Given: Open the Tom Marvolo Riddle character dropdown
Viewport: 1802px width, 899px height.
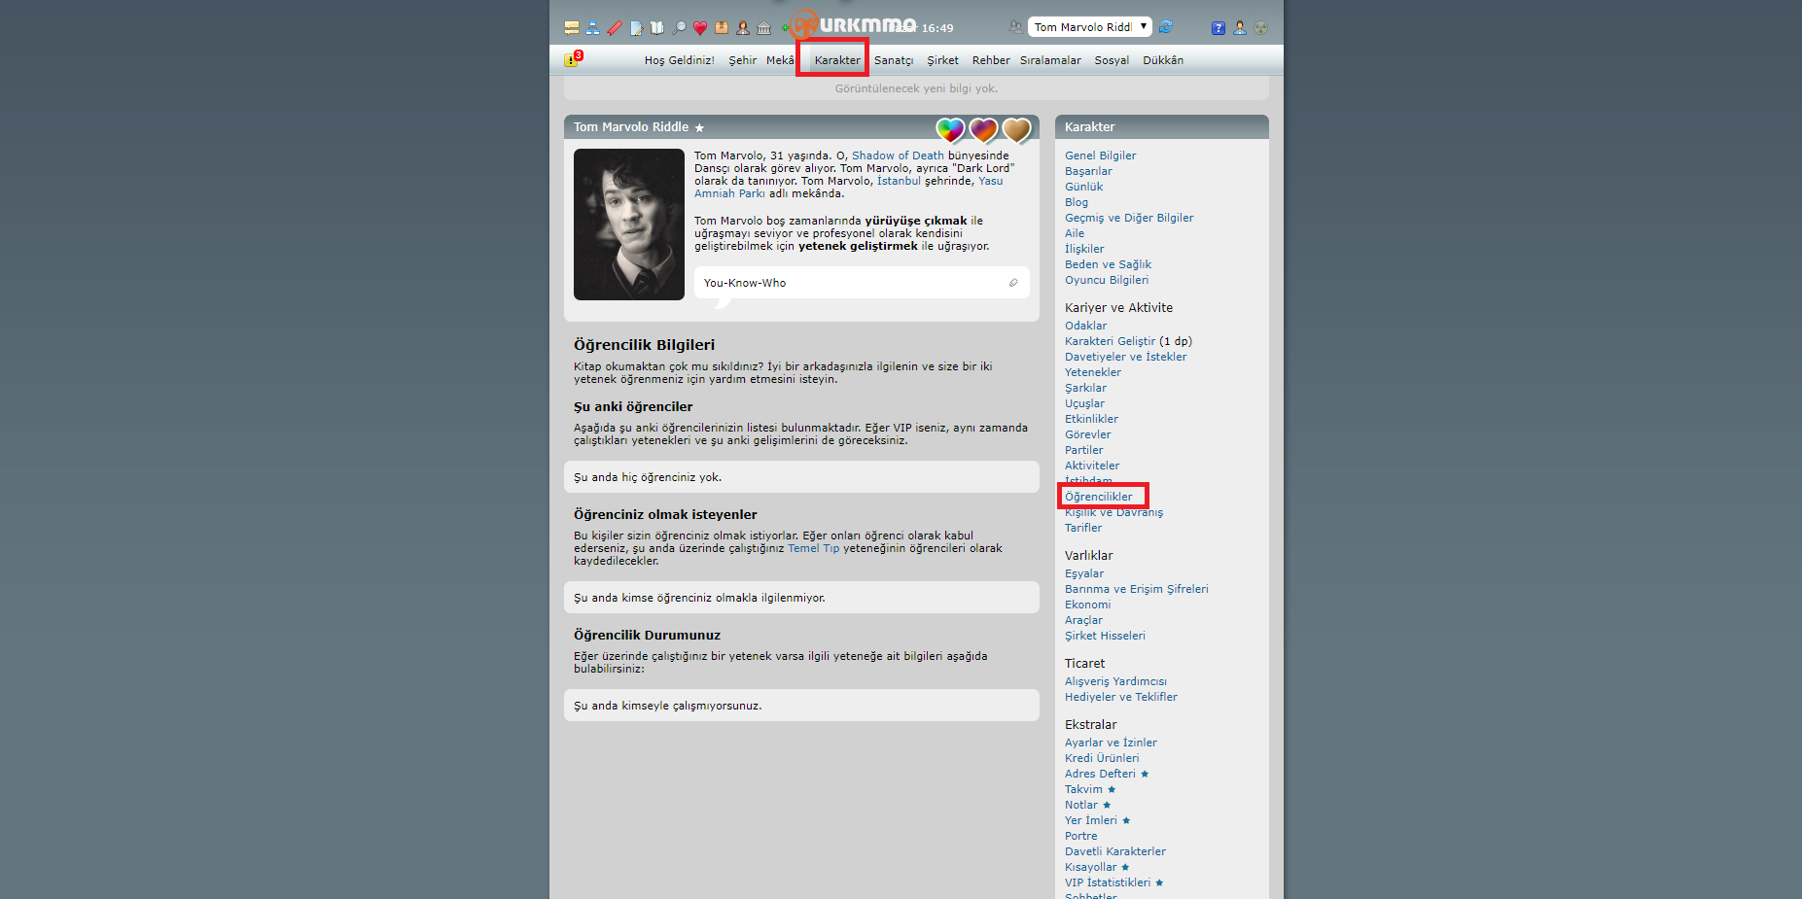Looking at the screenshot, I should click(x=1089, y=27).
